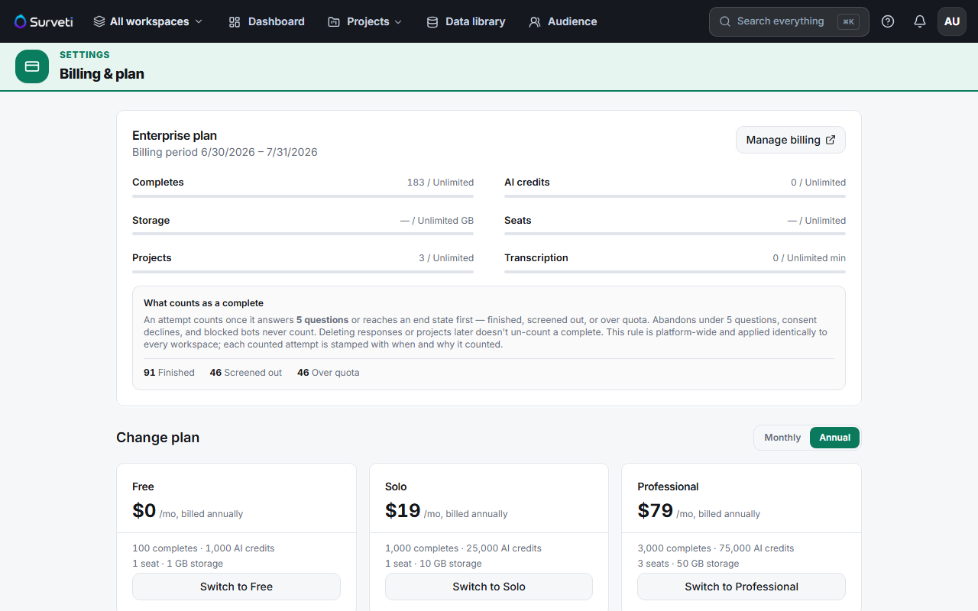Viewport: 978px width, 611px height.
Task: Click the Billing period date text
Action: click(x=225, y=152)
